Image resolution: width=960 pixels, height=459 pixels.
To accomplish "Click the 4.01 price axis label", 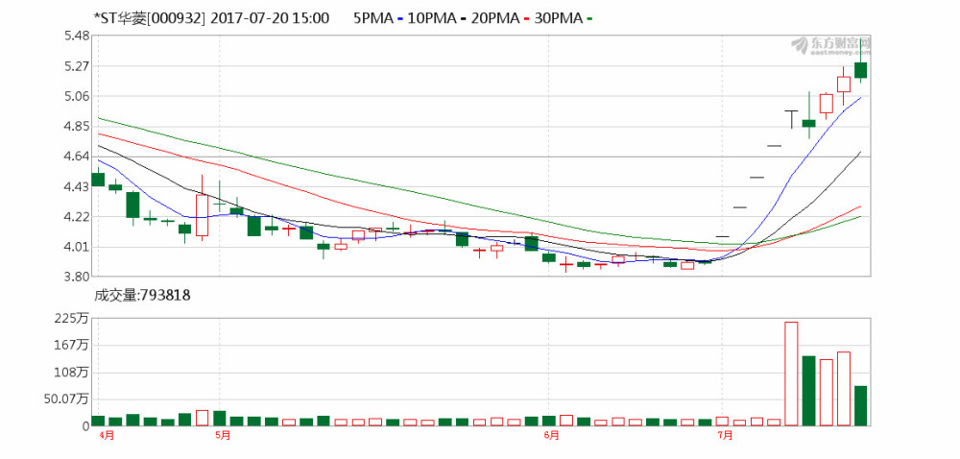I will (77, 248).
